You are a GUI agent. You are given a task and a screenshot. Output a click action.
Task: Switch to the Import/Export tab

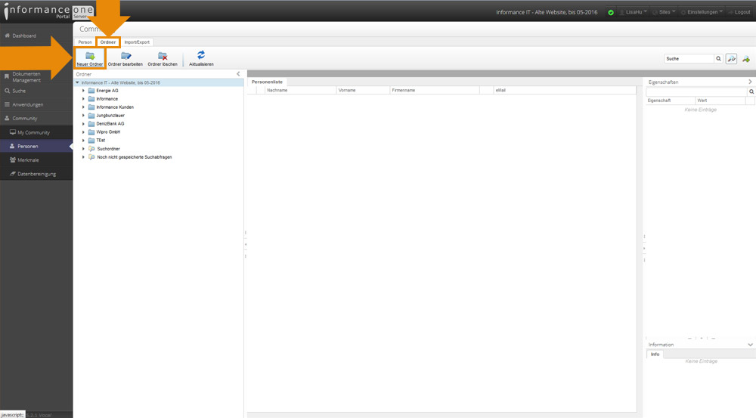pyautogui.click(x=137, y=42)
